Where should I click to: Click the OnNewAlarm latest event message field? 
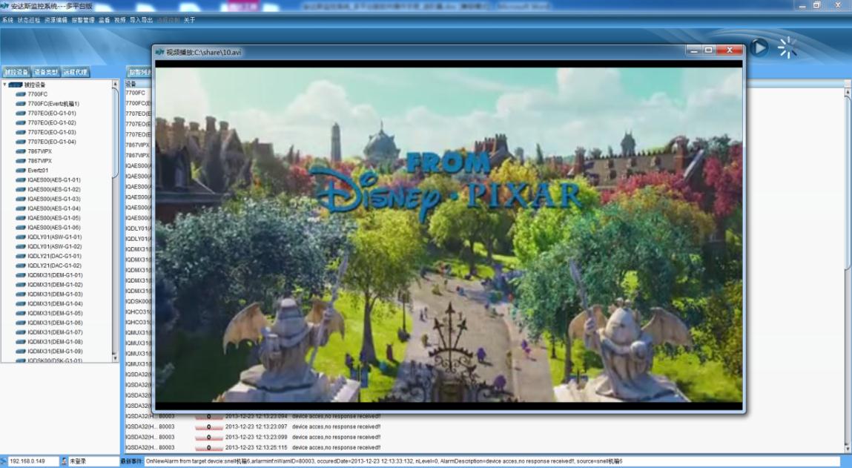(492, 461)
